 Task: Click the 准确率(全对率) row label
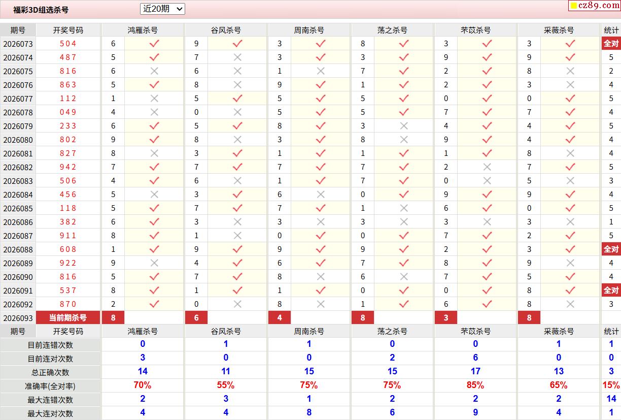tap(50, 386)
